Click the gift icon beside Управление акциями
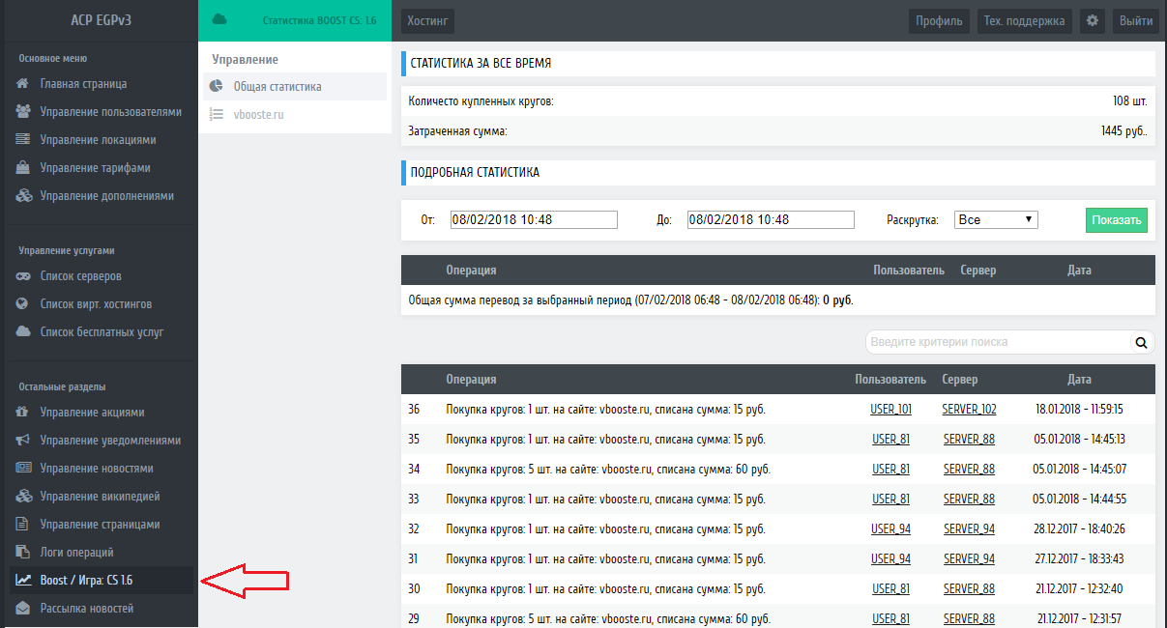 (x=23, y=413)
